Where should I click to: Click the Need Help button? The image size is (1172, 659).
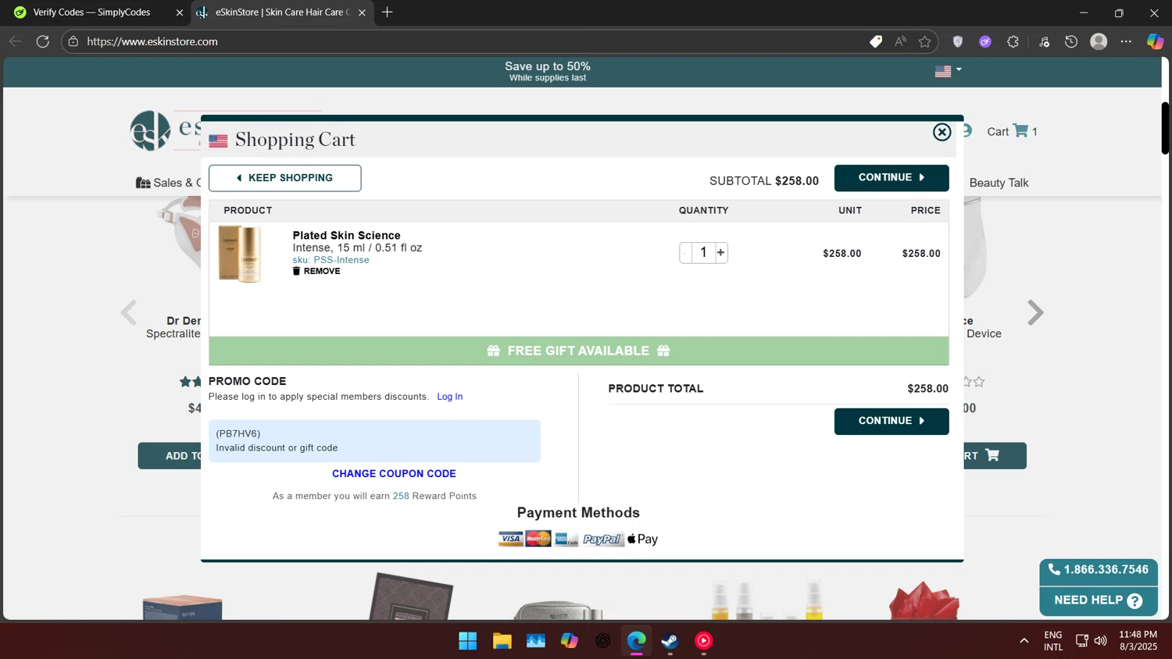(x=1099, y=600)
